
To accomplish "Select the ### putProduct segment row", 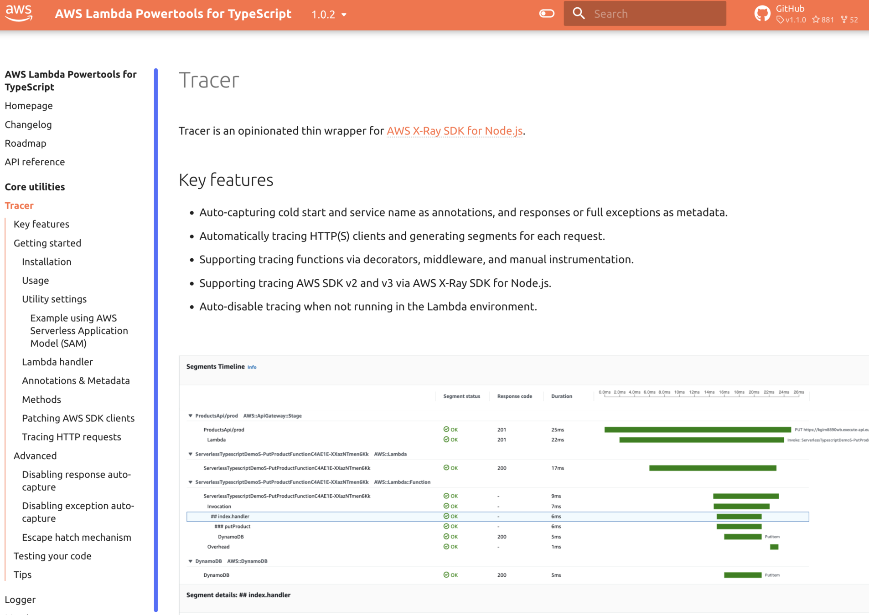I will (x=497, y=526).
